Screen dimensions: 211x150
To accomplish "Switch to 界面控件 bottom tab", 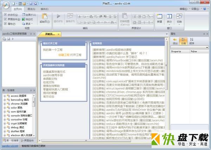I will [x=27, y=141].
